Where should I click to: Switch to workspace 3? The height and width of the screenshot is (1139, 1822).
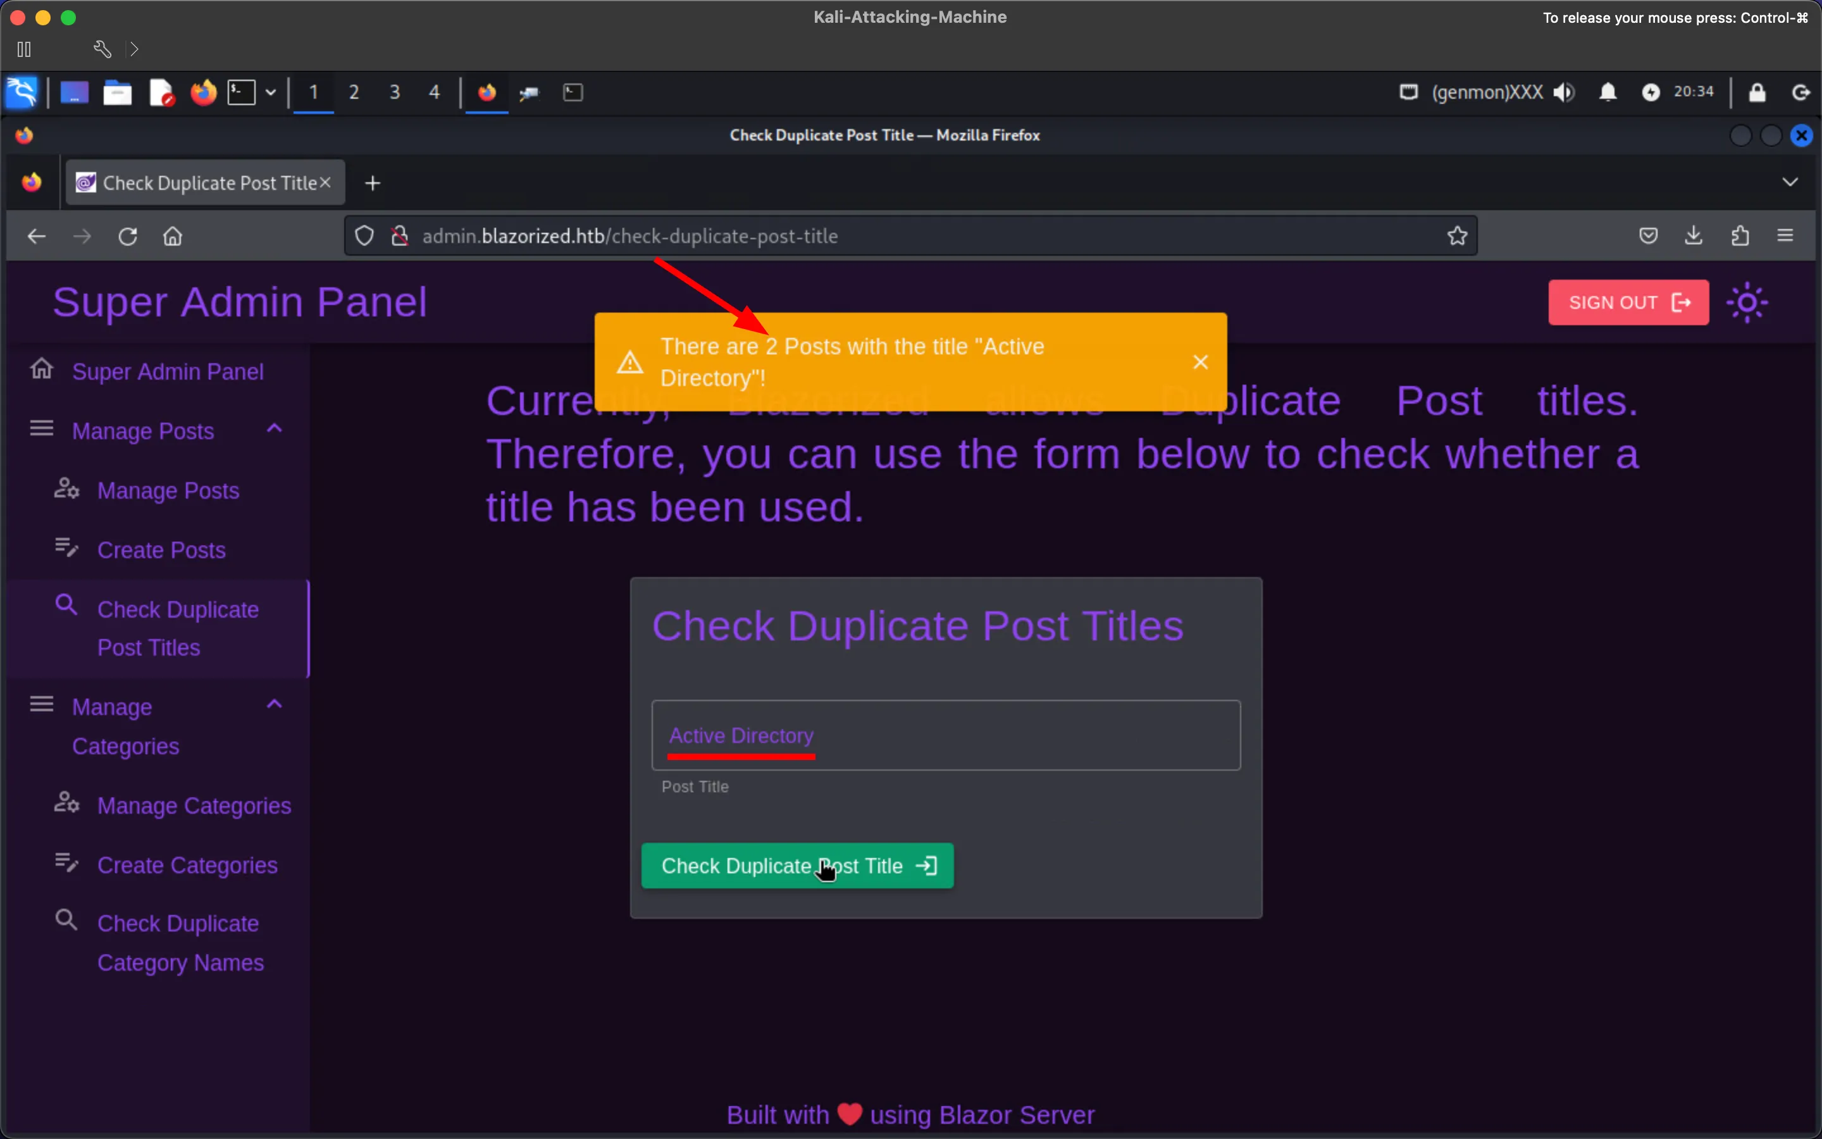[395, 92]
